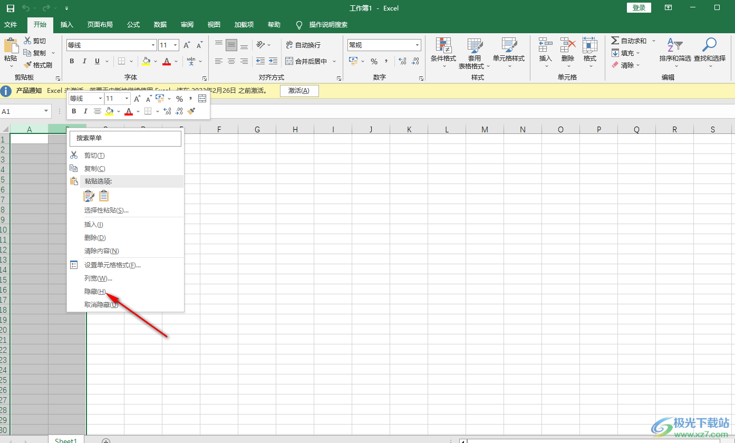Save the workbook using the title bar icon
The height and width of the screenshot is (443, 735).
(11, 8)
